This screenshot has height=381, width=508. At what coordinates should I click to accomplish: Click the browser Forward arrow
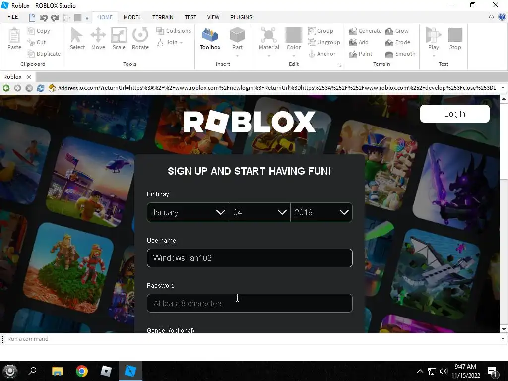pyautogui.click(x=17, y=88)
